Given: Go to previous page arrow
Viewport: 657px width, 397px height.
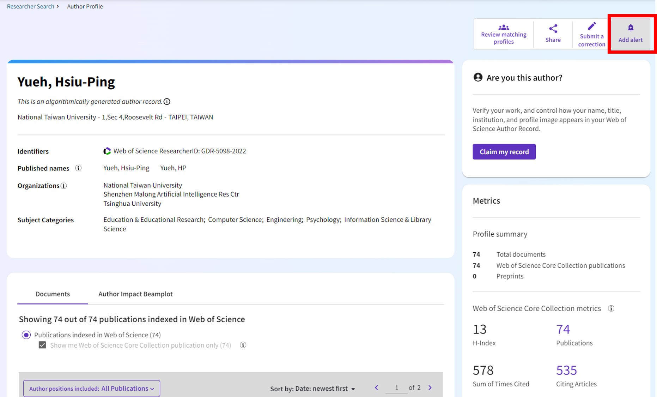Looking at the screenshot, I should click(377, 387).
